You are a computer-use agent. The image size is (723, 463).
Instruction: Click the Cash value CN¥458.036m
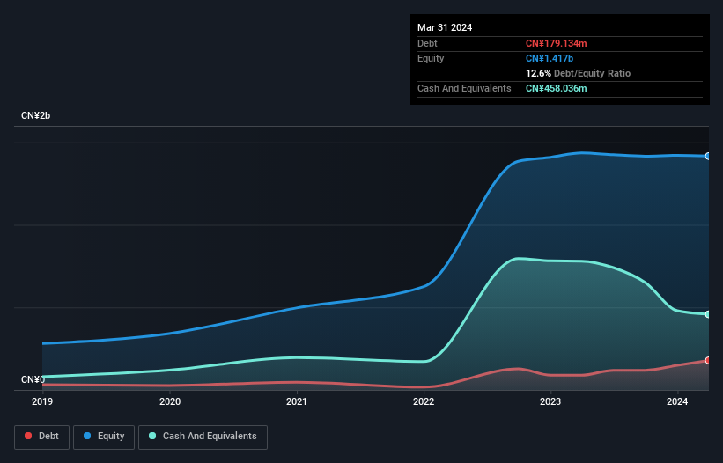click(556, 88)
